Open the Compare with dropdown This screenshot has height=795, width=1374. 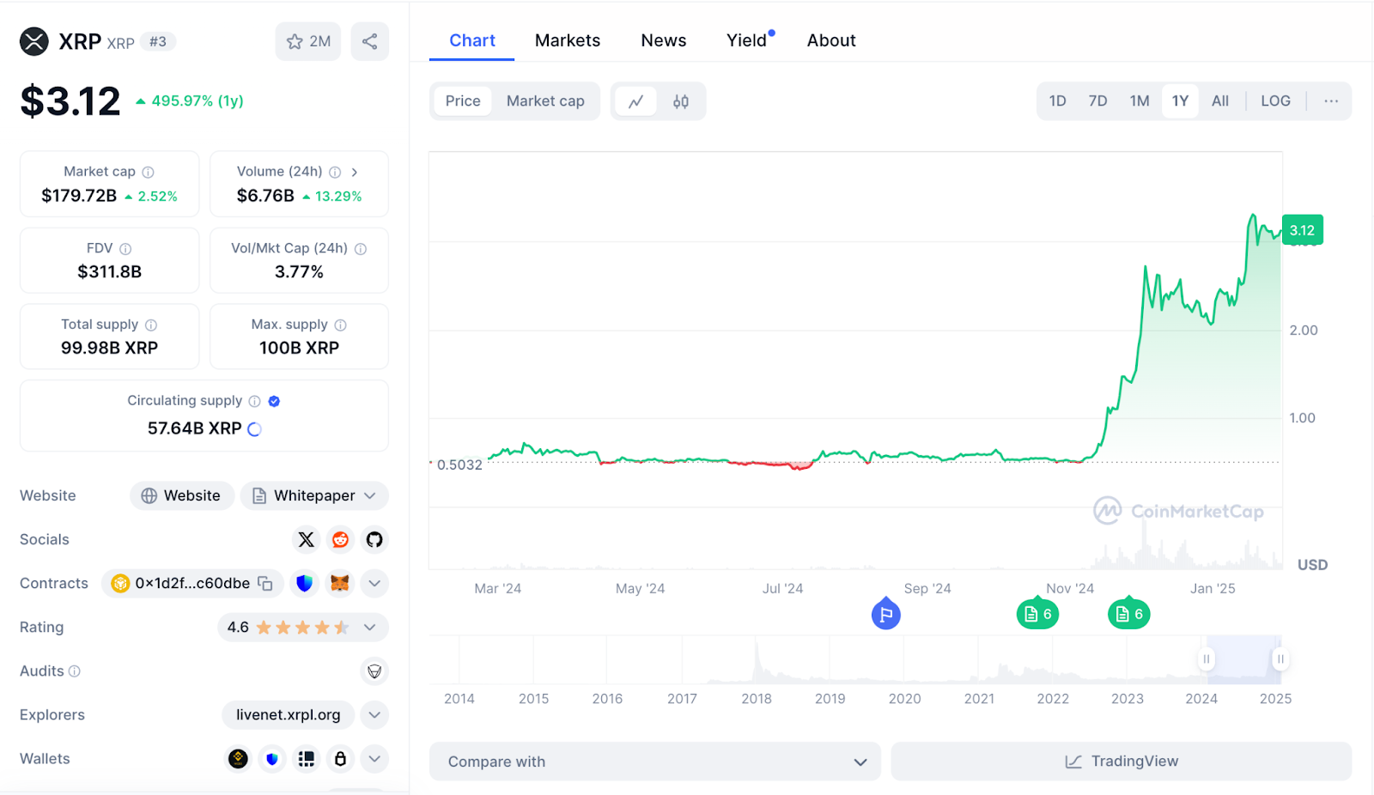pos(655,762)
